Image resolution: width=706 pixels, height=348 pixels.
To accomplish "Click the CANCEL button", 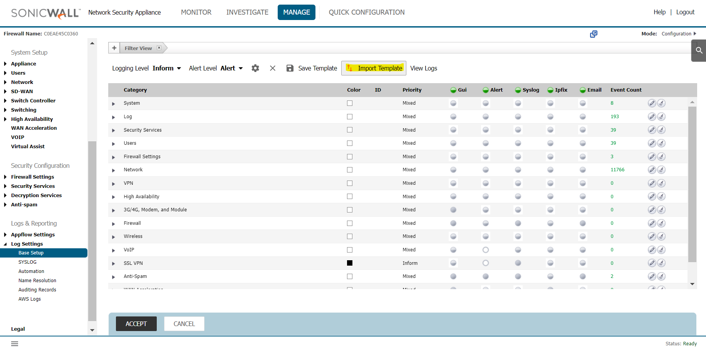I will click(x=184, y=324).
